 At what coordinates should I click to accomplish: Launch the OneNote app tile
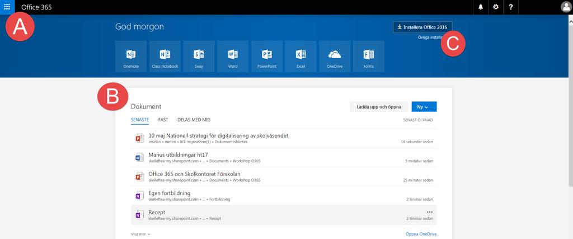131,57
